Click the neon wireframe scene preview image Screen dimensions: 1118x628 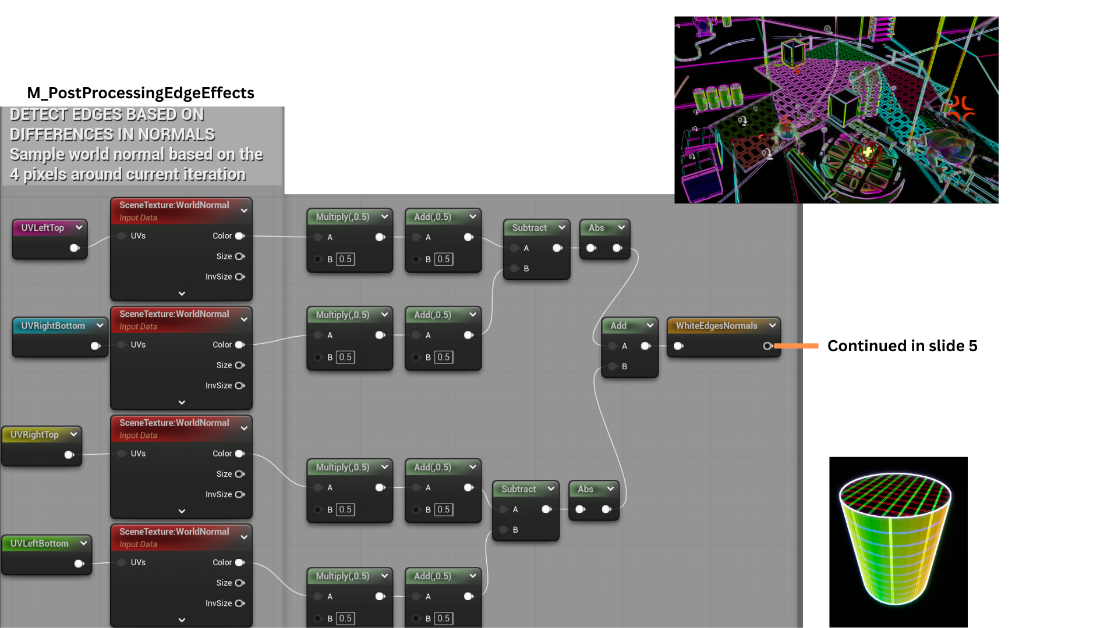pos(836,110)
